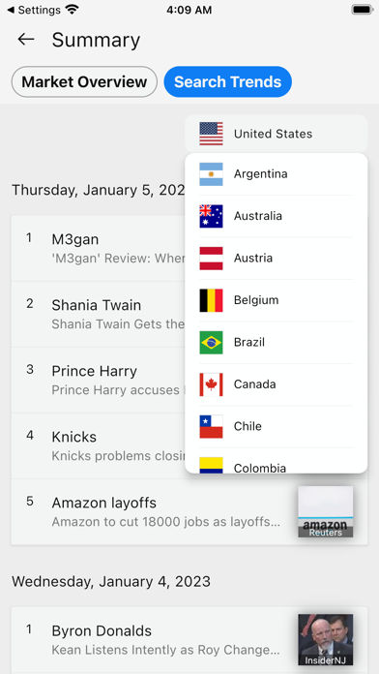This screenshot has height=674, width=379.
Task: Click the Australia flag icon
Action: [x=211, y=216]
